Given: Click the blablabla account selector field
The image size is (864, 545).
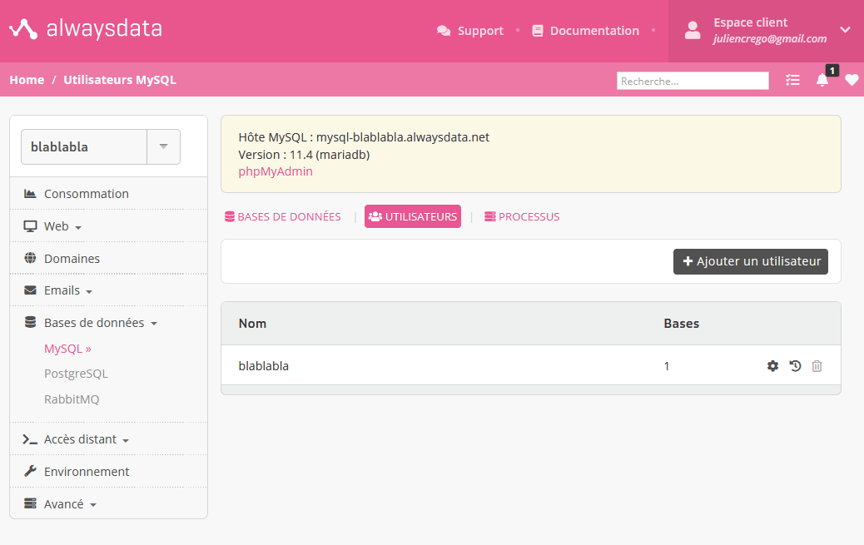Looking at the screenshot, I should [84, 146].
